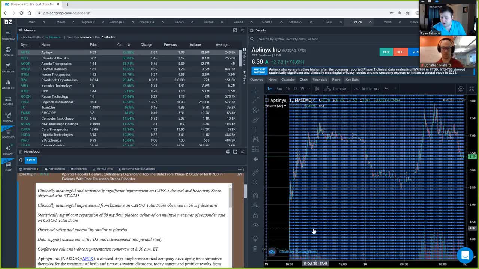Undo last chart action
Screen dimensions: 479x269
coord(387,89)
